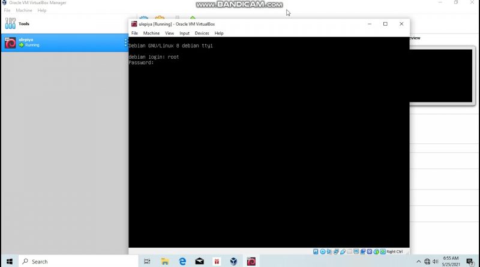480x267 pixels.
Task: Open Help menu in the ulepiya VM window
Action: (219, 33)
